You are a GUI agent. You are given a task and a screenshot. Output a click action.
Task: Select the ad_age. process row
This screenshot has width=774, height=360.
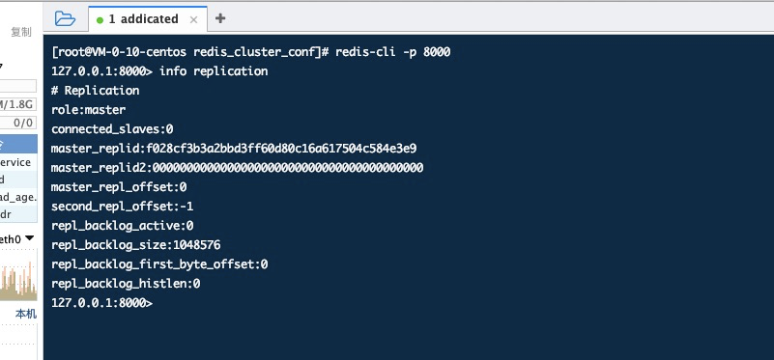[18, 197]
